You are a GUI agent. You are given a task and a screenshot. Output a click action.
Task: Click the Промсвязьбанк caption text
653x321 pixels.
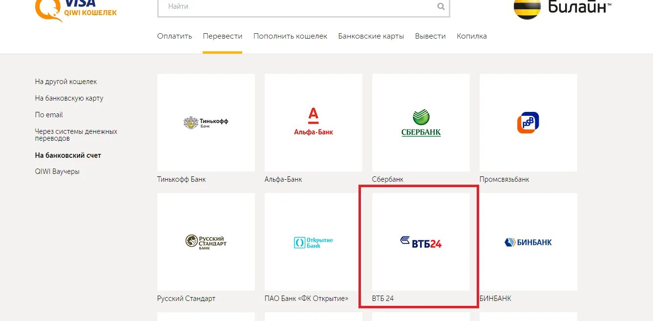505,179
